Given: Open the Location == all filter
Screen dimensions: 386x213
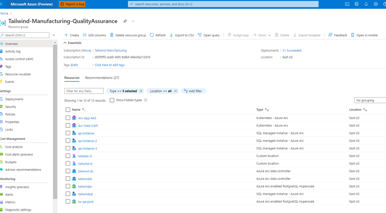Looking at the screenshot, I should click(161, 91).
